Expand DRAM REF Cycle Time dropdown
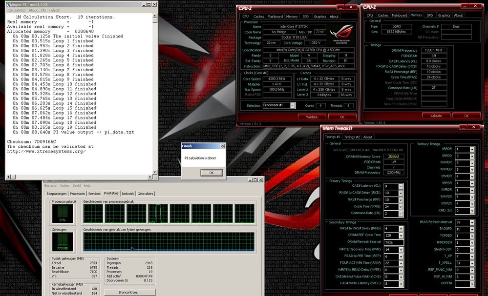Image resolution: width=488 pixels, height=296 pixels. click(x=401, y=236)
